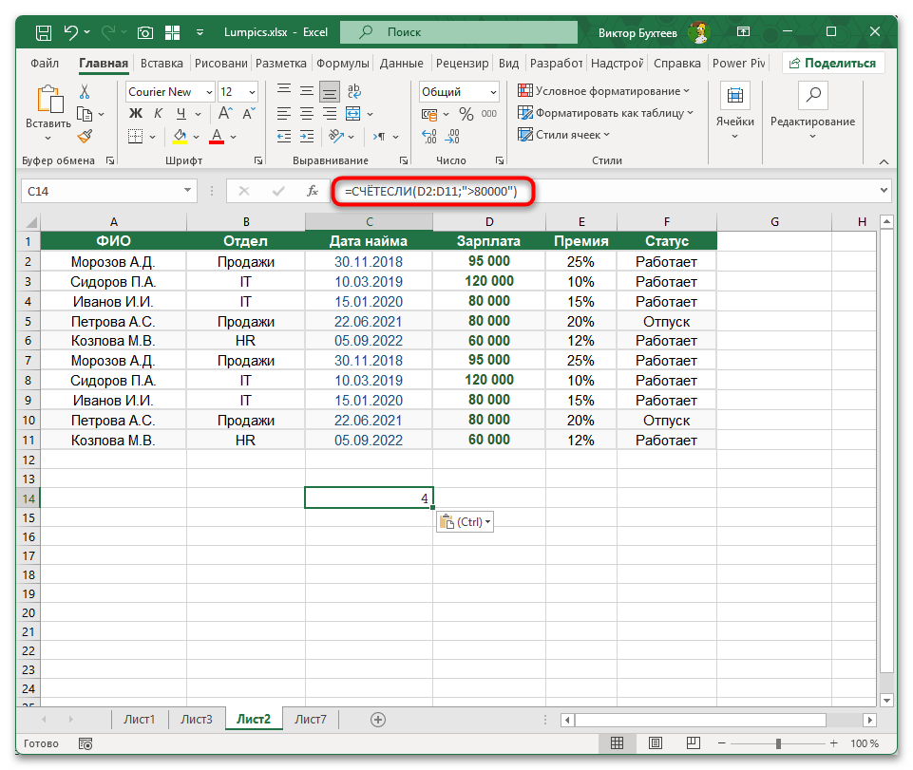Screen dimensions: 913x770
Task: Open the Name Box dropdown arrow
Action: (187, 190)
